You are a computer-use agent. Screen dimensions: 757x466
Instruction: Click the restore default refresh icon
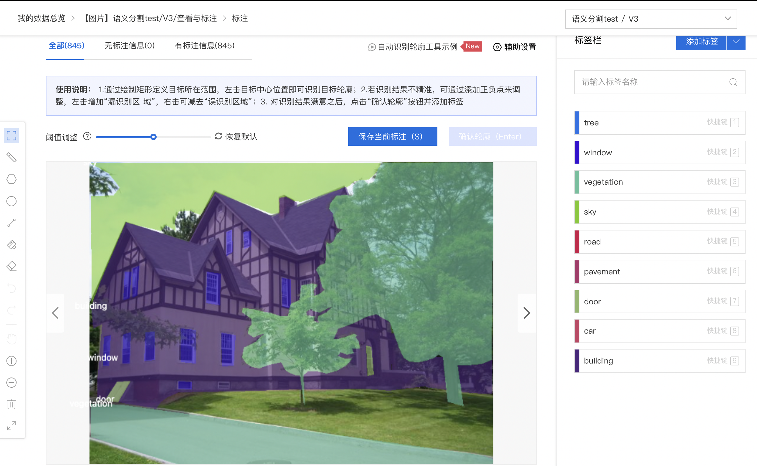click(x=218, y=136)
